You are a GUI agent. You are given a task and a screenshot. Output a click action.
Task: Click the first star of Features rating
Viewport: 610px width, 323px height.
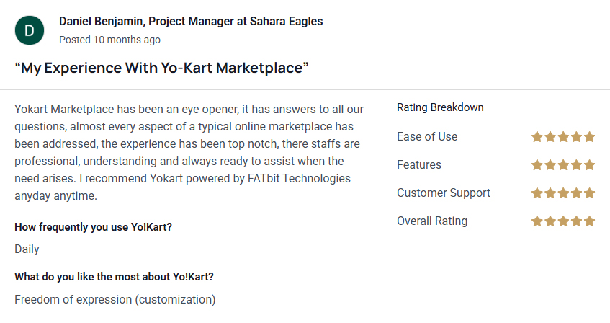coord(537,165)
